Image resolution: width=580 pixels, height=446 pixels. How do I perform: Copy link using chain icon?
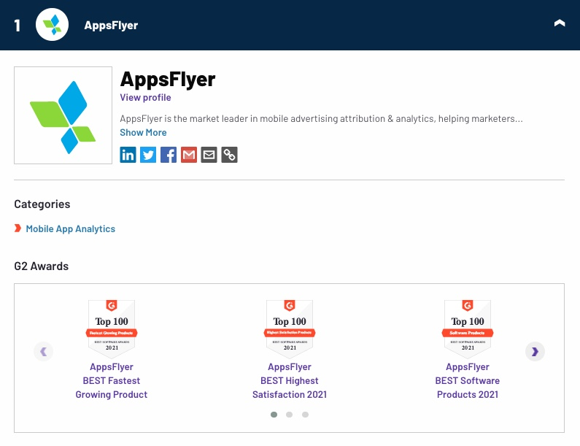point(229,155)
